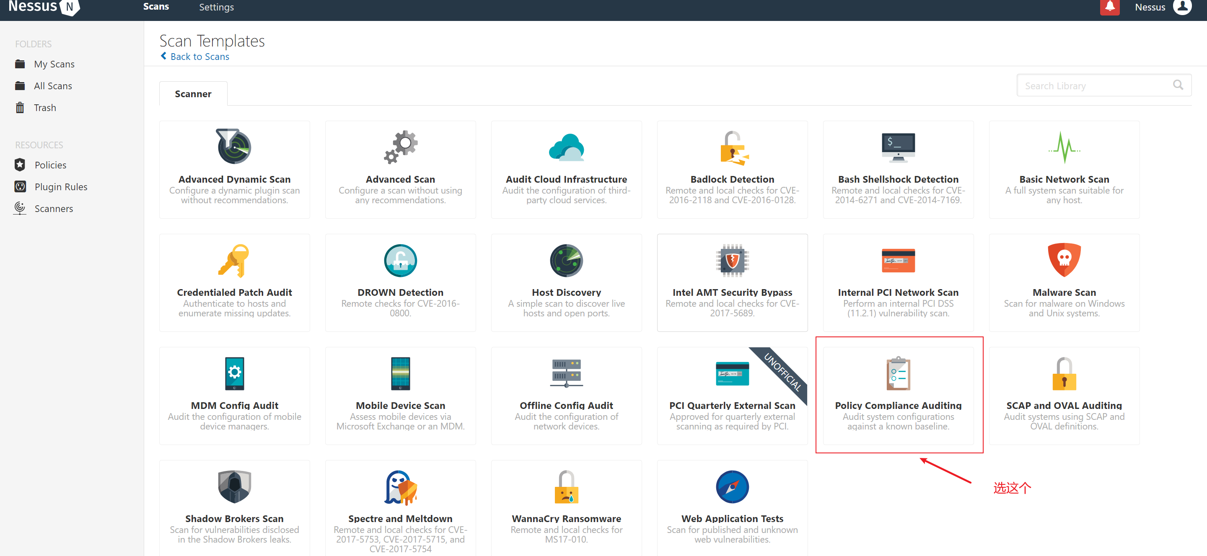Click the MDM Config Audit title
The height and width of the screenshot is (556, 1207).
tap(235, 405)
